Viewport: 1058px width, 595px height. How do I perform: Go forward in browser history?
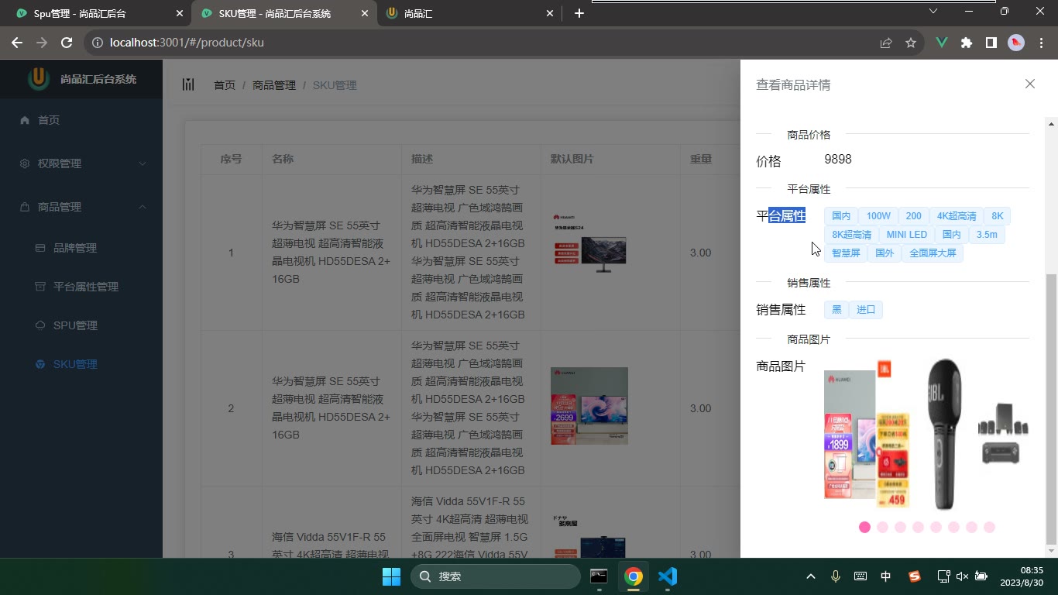(x=42, y=43)
